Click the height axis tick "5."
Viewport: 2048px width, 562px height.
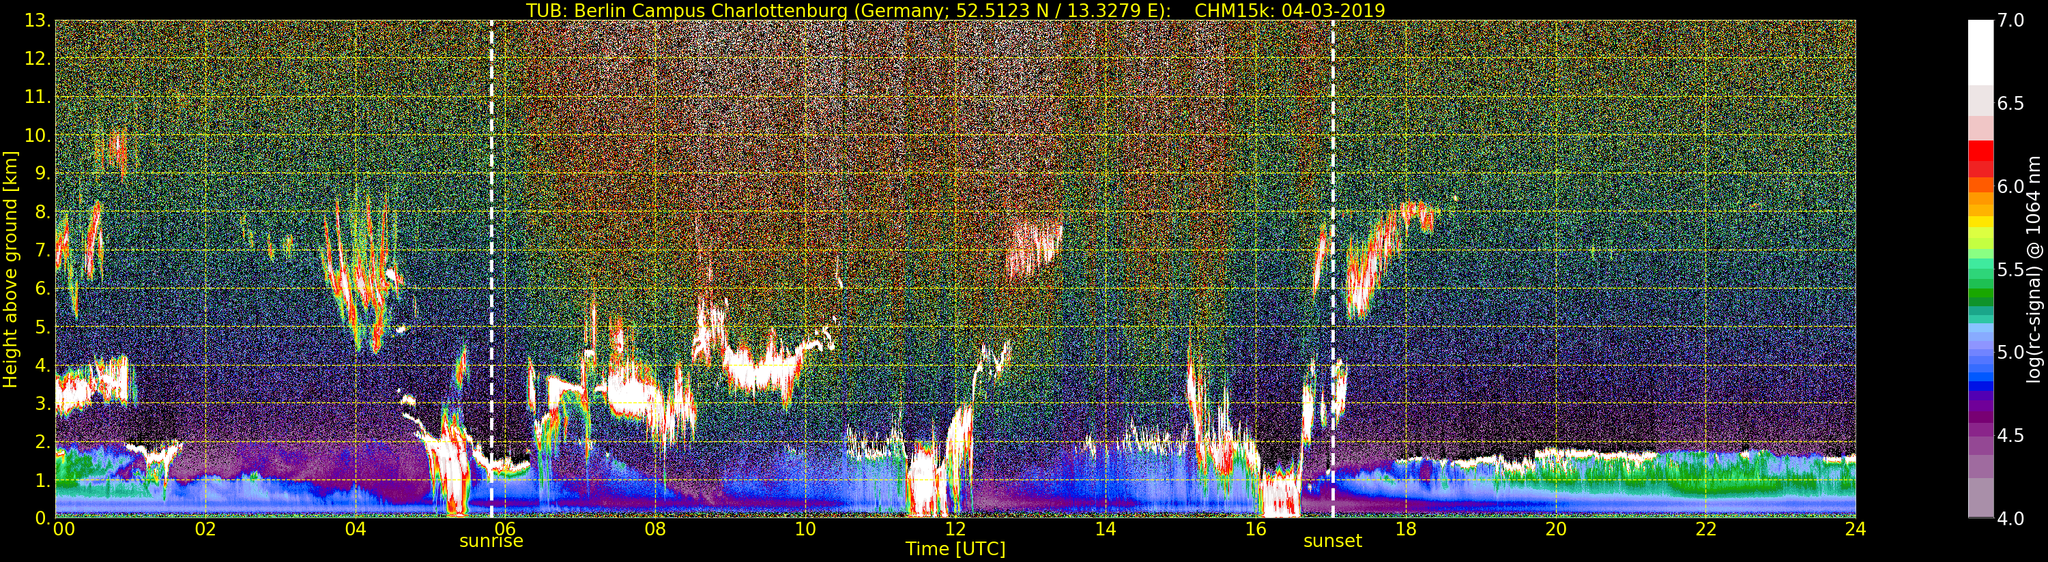tap(42, 327)
